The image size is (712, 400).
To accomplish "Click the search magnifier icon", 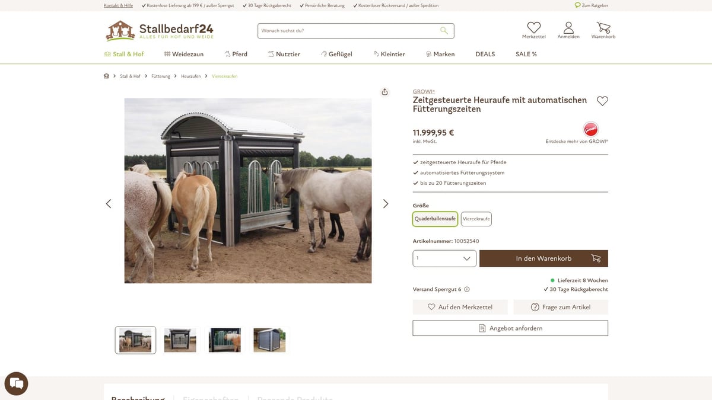I will (444, 31).
